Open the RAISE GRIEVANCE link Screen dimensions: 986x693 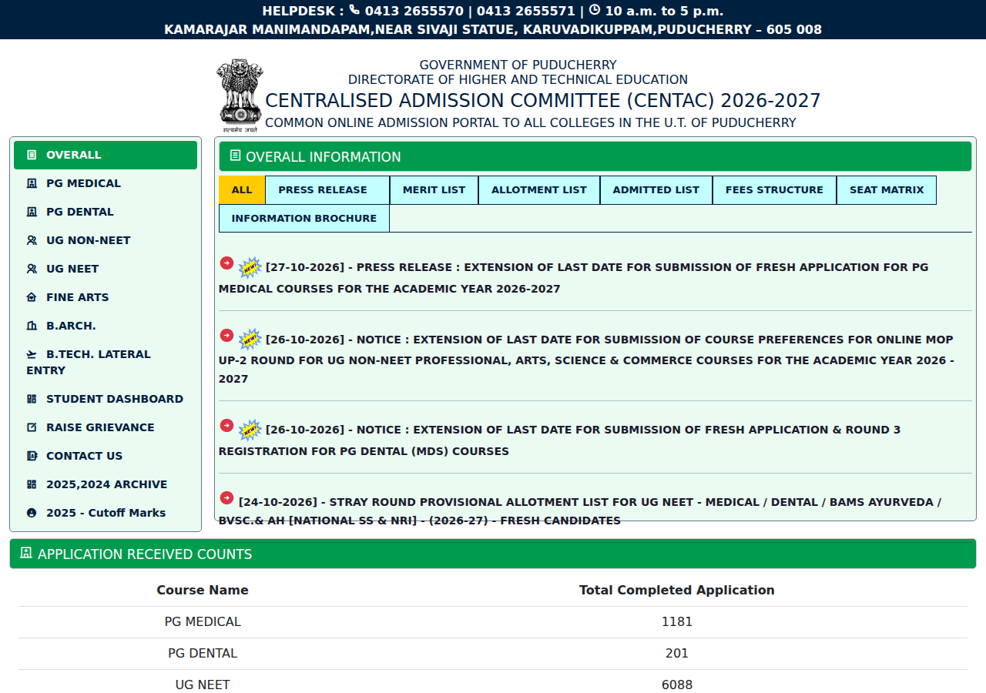[x=106, y=427]
